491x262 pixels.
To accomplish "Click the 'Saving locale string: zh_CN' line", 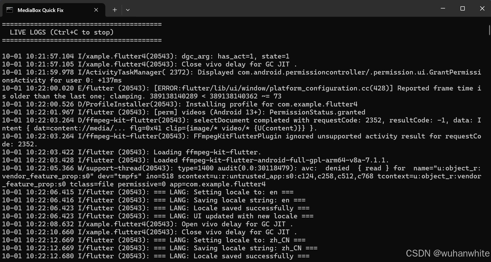I will click(159, 248).
